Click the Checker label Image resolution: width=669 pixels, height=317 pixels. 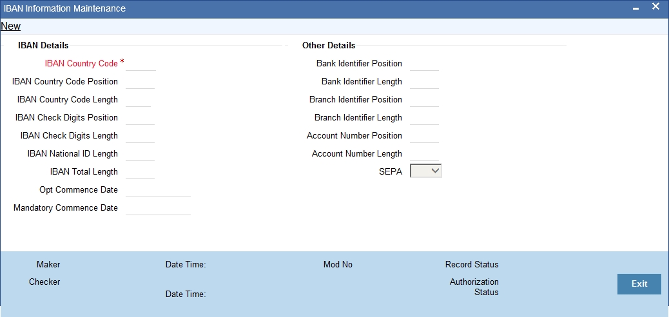[44, 282]
